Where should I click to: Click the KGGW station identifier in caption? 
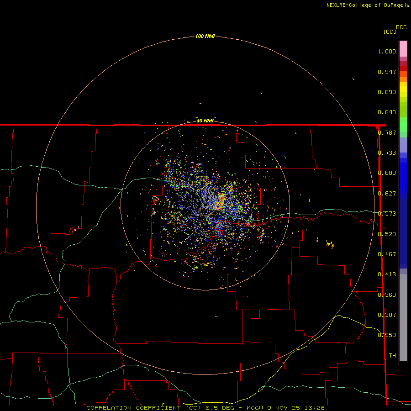(256, 408)
